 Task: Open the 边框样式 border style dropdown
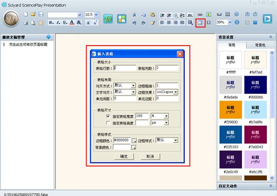175,140
